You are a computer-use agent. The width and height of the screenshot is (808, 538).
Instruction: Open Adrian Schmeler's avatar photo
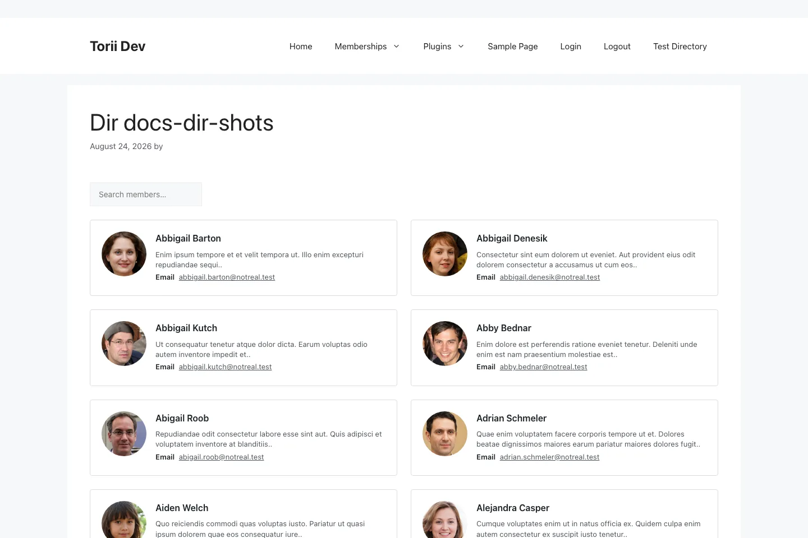pos(445,434)
